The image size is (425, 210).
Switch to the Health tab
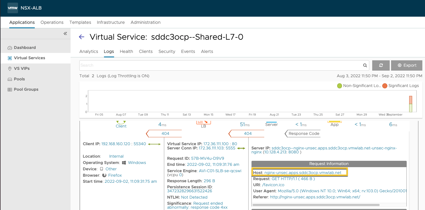[126, 51]
